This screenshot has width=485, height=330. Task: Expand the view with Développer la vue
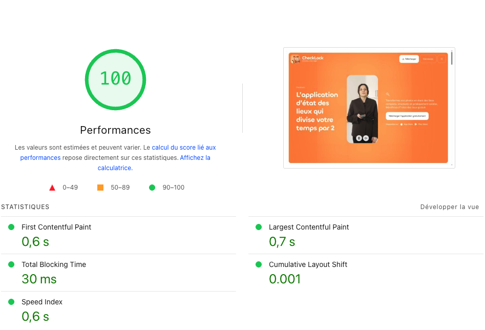pyautogui.click(x=449, y=207)
